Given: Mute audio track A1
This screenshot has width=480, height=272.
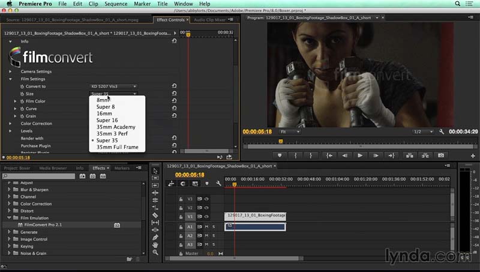Looking at the screenshot, I should point(206,226).
